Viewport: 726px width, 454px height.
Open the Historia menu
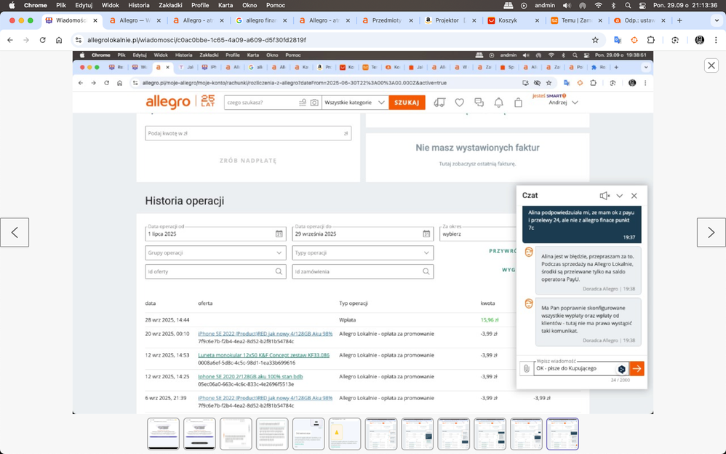coord(139,6)
